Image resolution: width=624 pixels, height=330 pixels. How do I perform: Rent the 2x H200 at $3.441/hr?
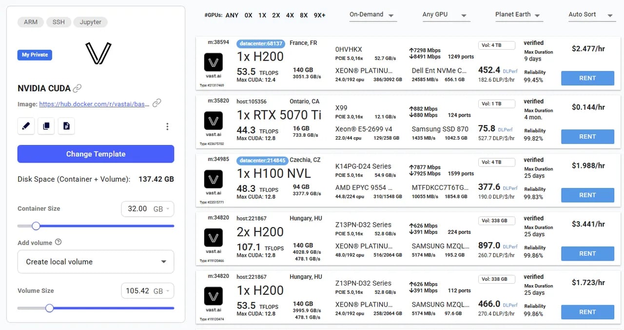coord(587,254)
